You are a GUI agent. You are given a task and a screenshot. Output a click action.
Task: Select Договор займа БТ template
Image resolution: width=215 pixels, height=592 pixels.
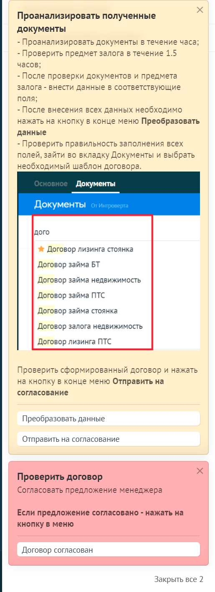click(69, 265)
